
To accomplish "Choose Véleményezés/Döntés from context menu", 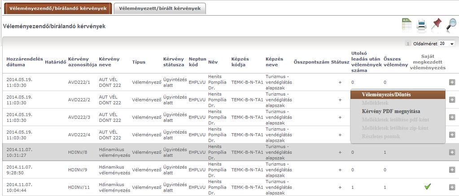I will (x=398, y=95).
